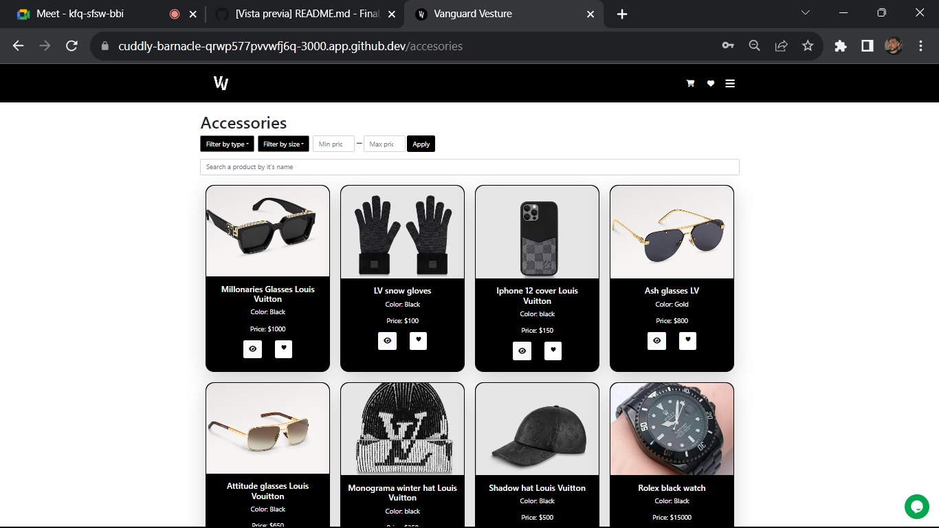Go back to the previous page
The width and height of the screenshot is (939, 528).
point(19,46)
